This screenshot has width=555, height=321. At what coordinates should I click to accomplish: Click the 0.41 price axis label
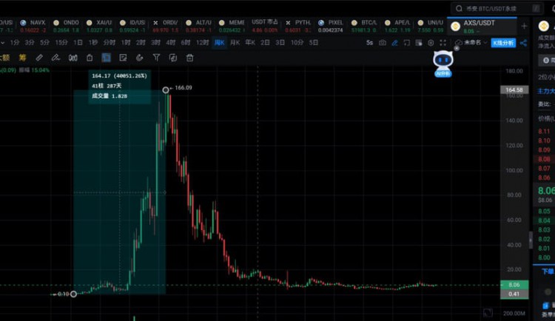coord(514,294)
